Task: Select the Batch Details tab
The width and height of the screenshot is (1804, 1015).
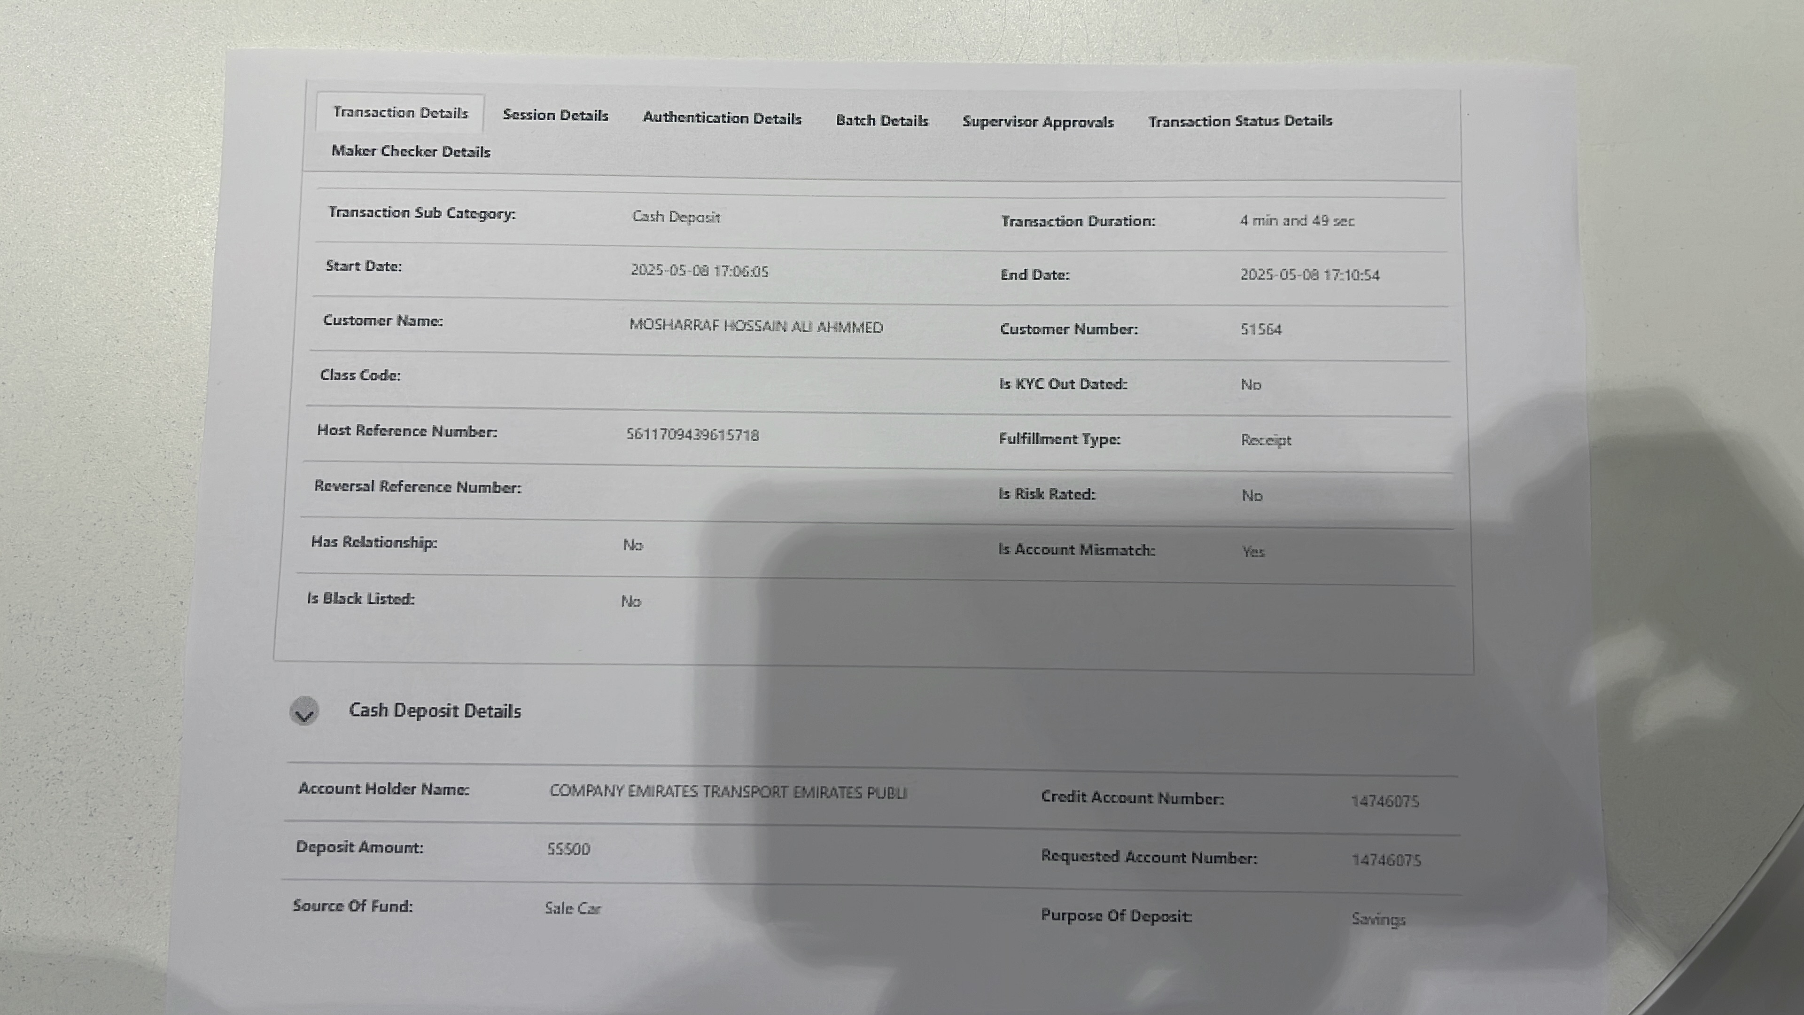Action: point(882,120)
